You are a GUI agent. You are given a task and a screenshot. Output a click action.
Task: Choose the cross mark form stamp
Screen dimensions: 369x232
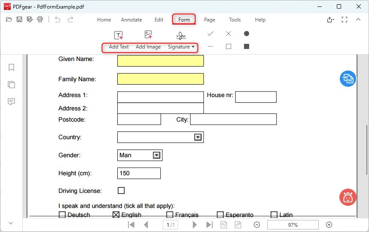coord(228,34)
